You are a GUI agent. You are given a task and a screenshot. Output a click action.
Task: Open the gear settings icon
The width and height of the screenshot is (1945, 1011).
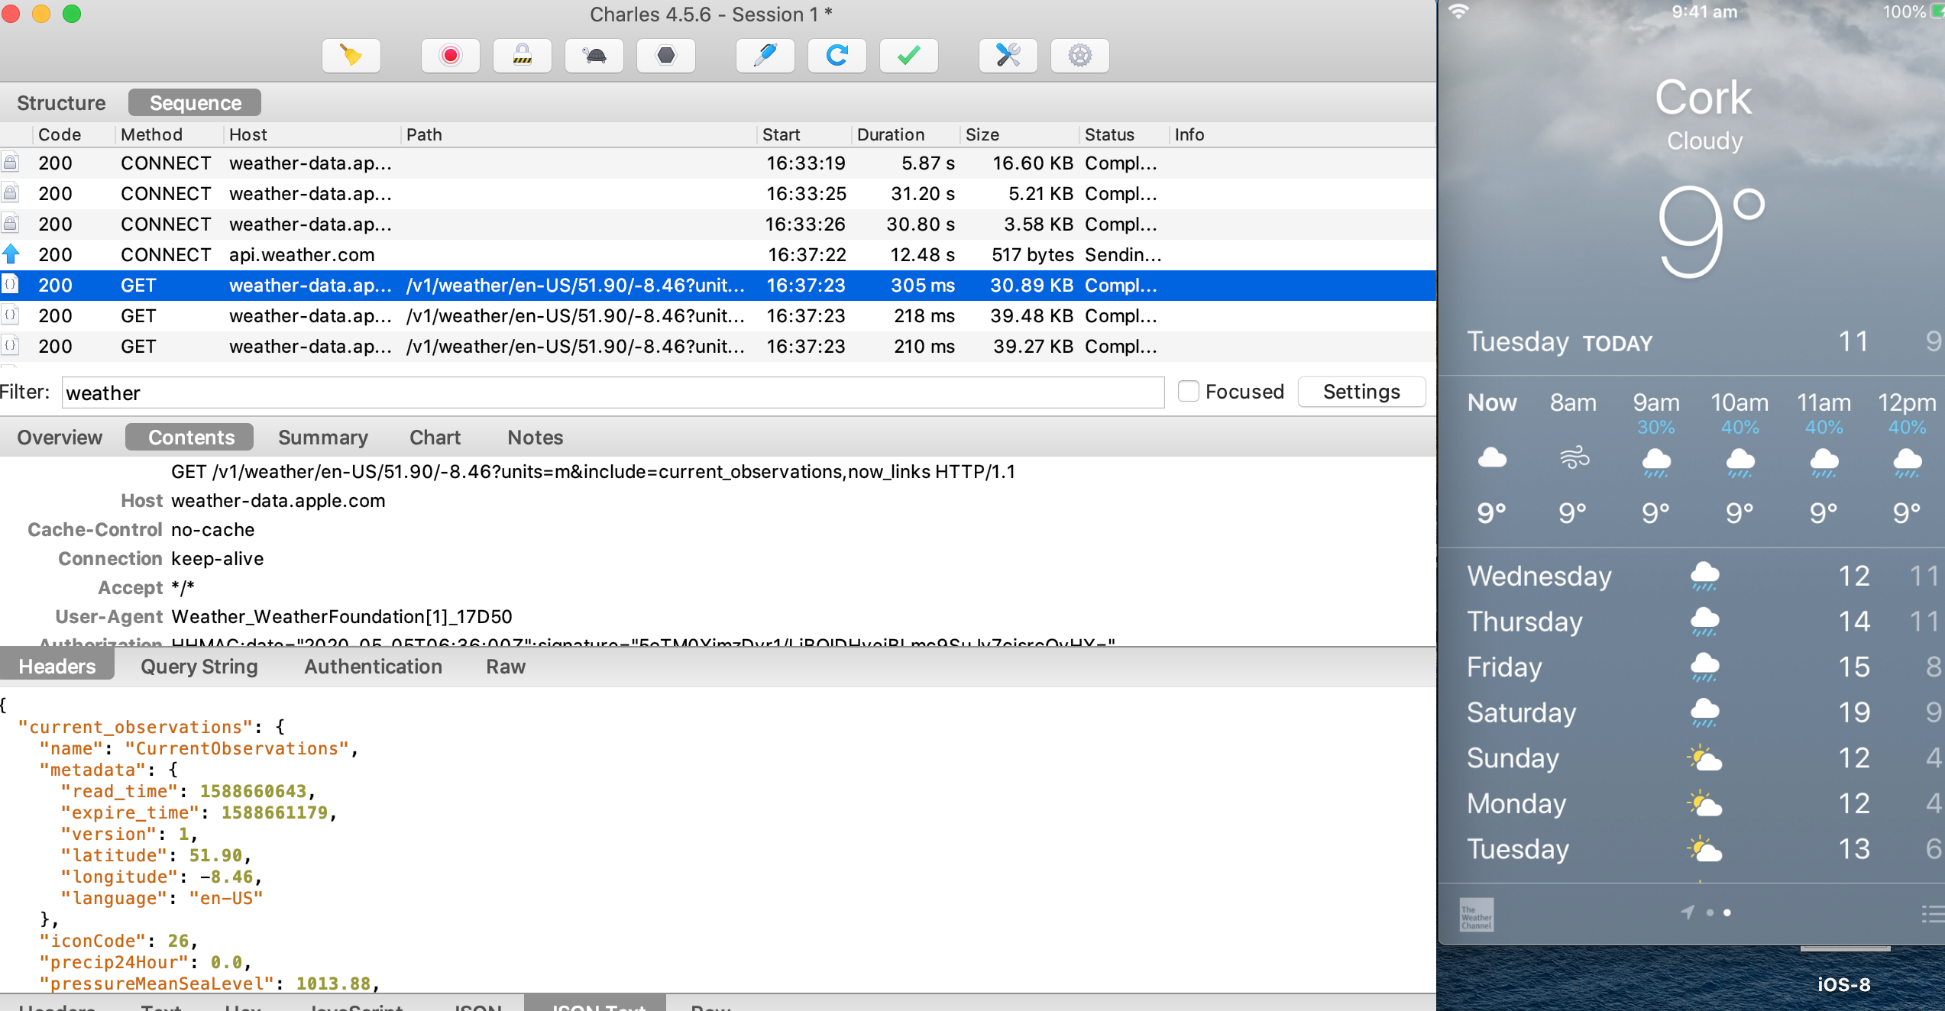pyautogui.click(x=1079, y=56)
